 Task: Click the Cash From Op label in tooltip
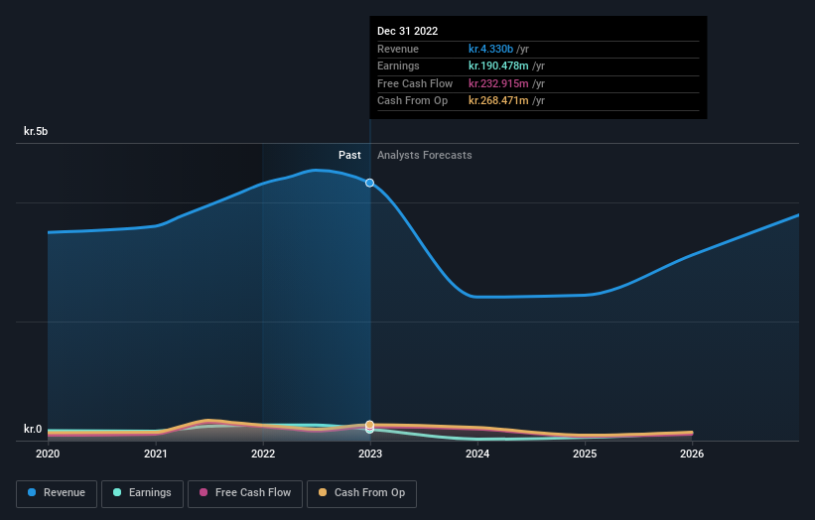click(x=412, y=101)
